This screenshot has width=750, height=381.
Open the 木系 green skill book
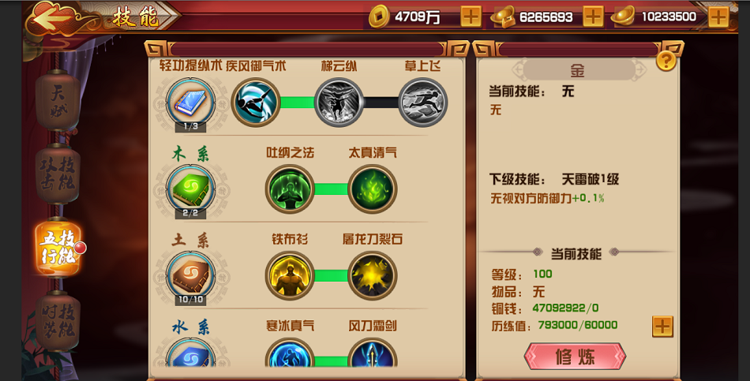click(190, 190)
